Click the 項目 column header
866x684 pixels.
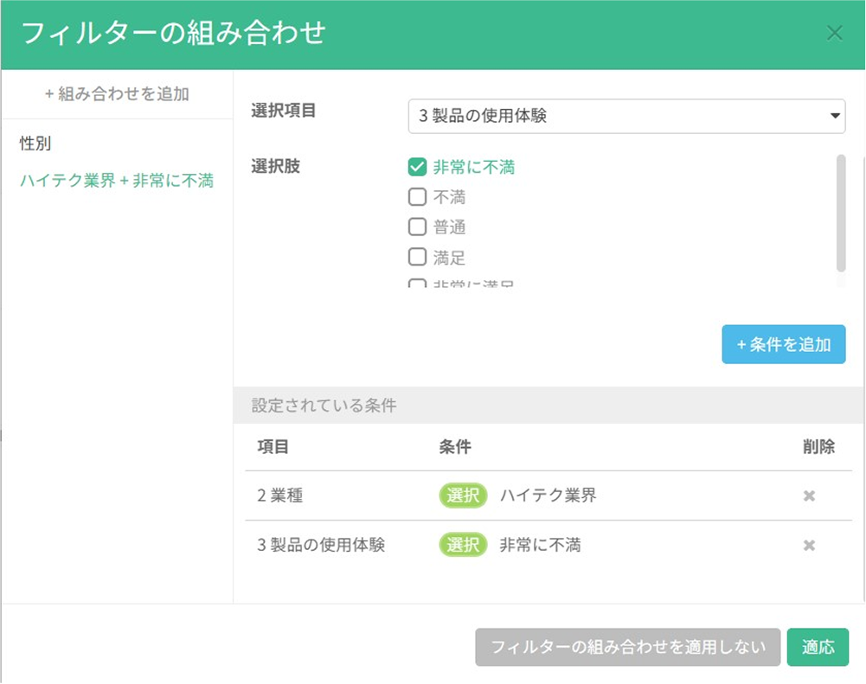point(273,446)
